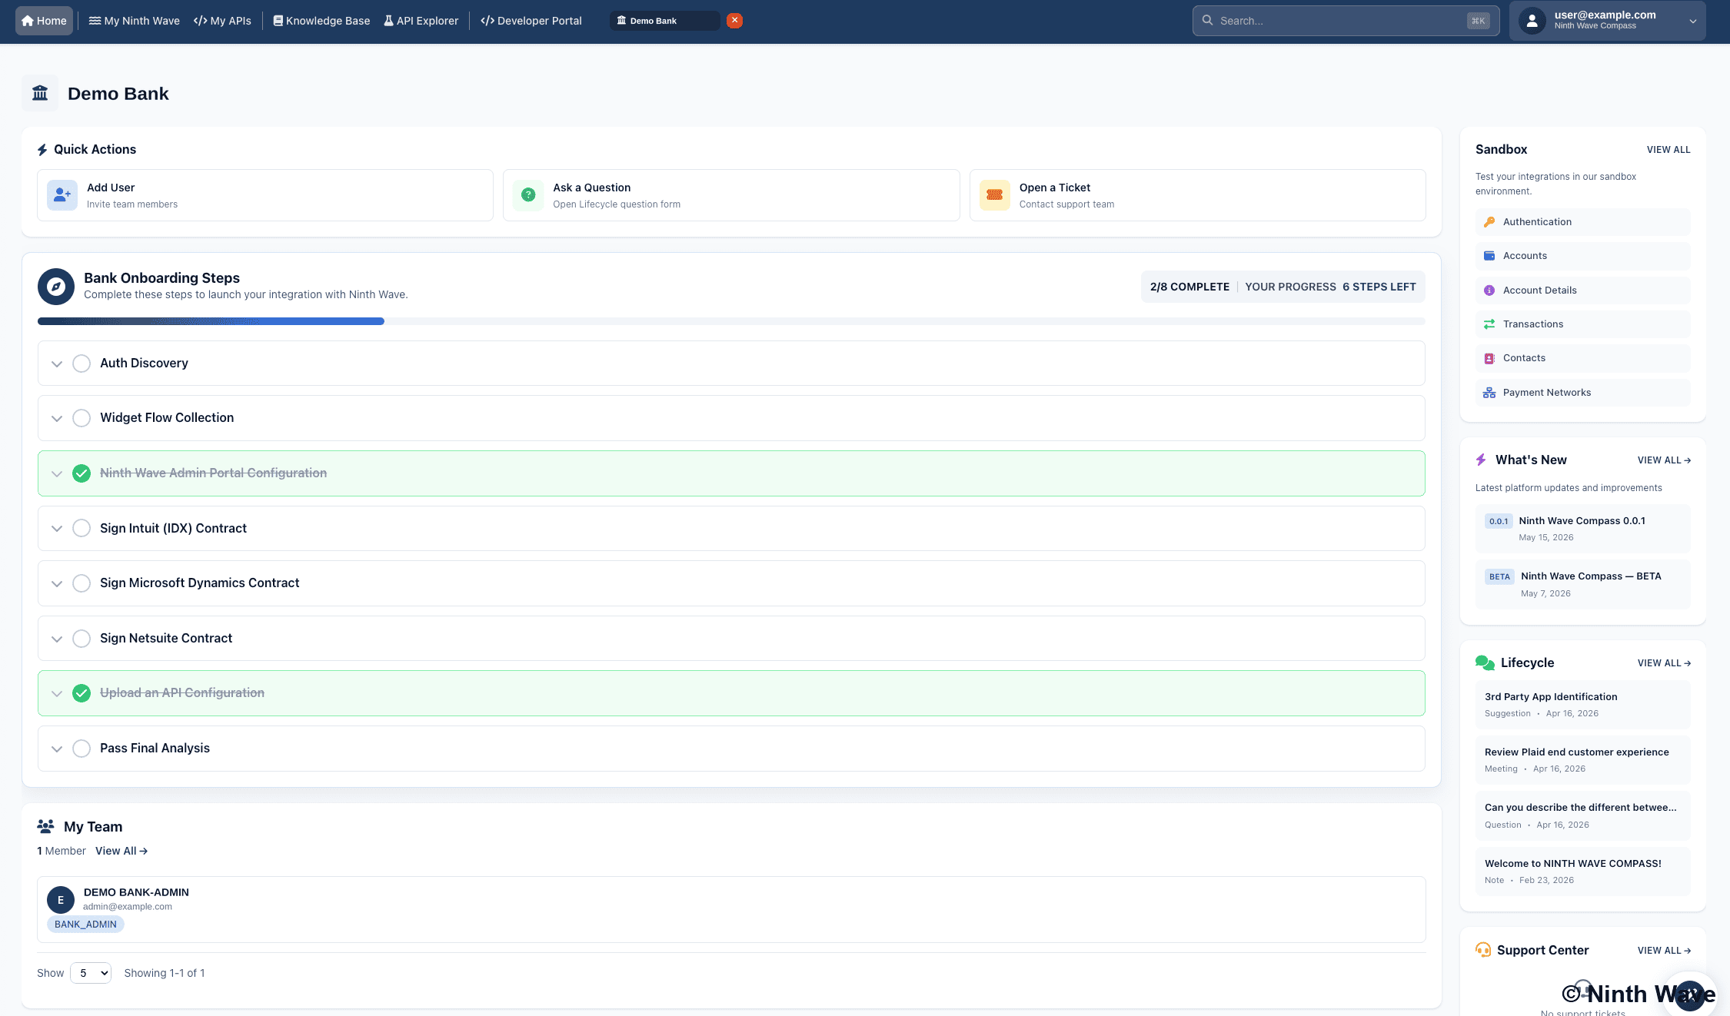Click Sandbox VIEW ALL link

[x=1668, y=150]
